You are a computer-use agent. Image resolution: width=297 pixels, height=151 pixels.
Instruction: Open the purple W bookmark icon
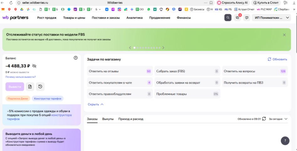75,9
